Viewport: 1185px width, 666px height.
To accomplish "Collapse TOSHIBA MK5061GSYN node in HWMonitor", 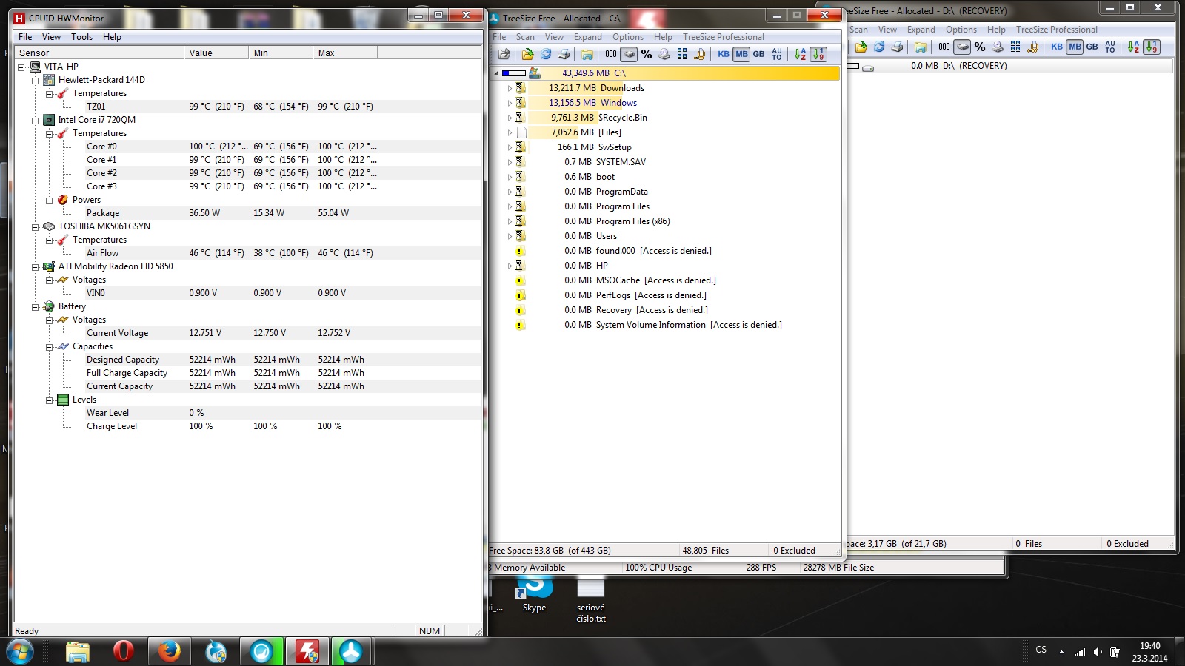I will pos(35,226).
